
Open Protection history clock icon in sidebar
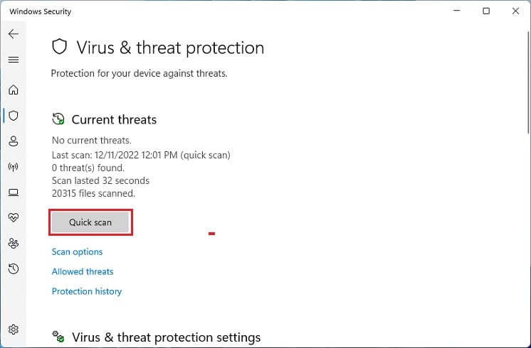(x=14, y=268)
